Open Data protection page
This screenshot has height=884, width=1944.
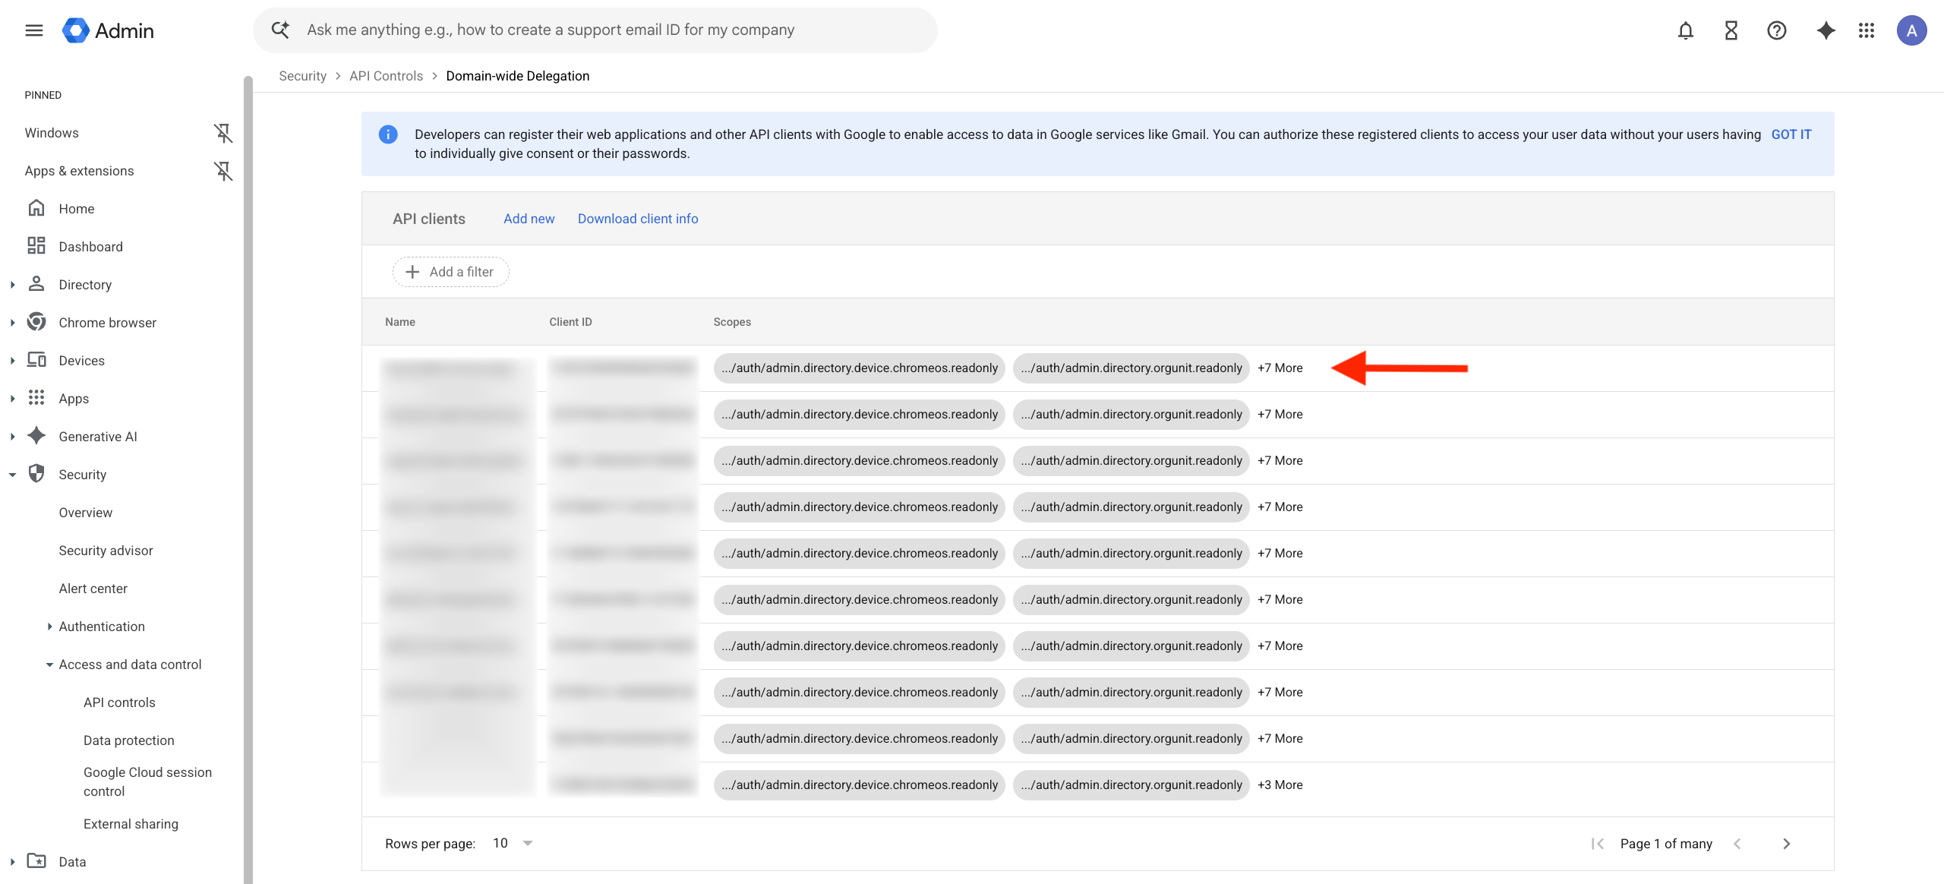pos(128,740)
